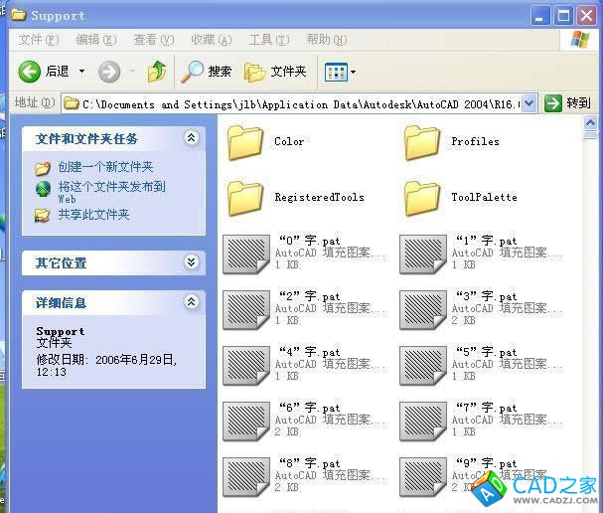Open the 查看(V) menu

(x=153, y=40)
